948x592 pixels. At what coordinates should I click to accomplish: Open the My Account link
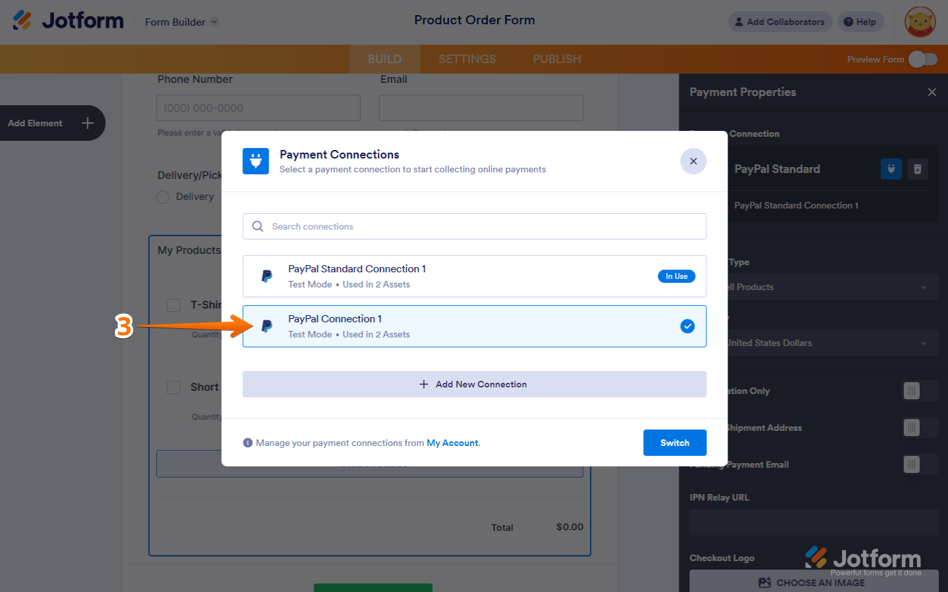452,443
